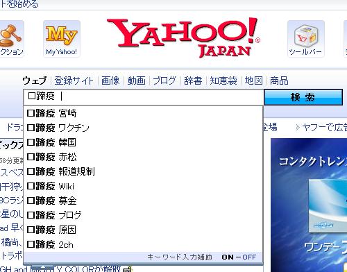
Task: Switch to the 動画 search tab
Action: (137, 80)
